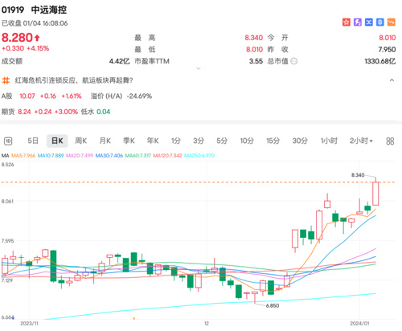Click the MA30:7.406 indicator label
The width and height of the screenshot is (402, 331).
[109, 156]
